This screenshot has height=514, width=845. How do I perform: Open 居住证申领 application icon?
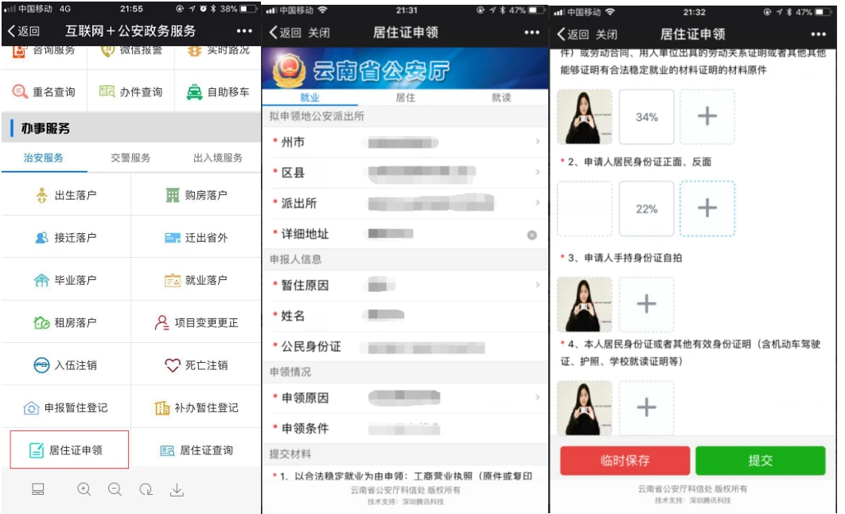pos(36,450)
